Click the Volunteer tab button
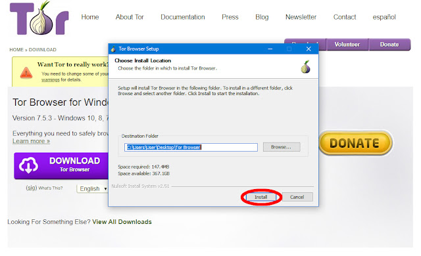The image size is (421, 256). click(347, 45)
